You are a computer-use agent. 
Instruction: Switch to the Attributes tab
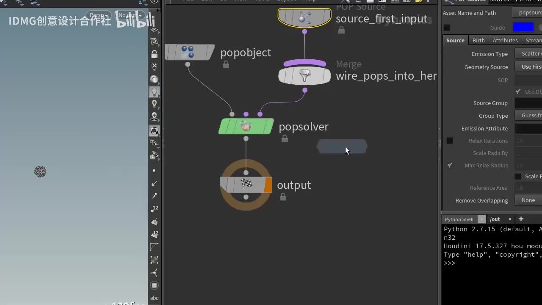505,40
